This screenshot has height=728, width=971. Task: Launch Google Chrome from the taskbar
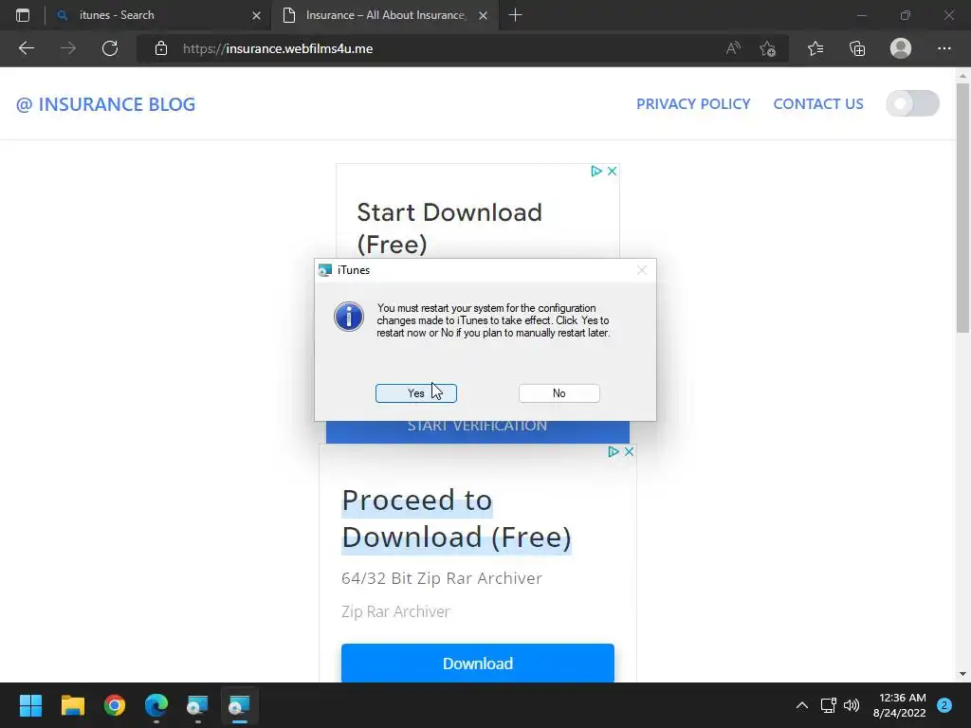[x=115, y=705]
